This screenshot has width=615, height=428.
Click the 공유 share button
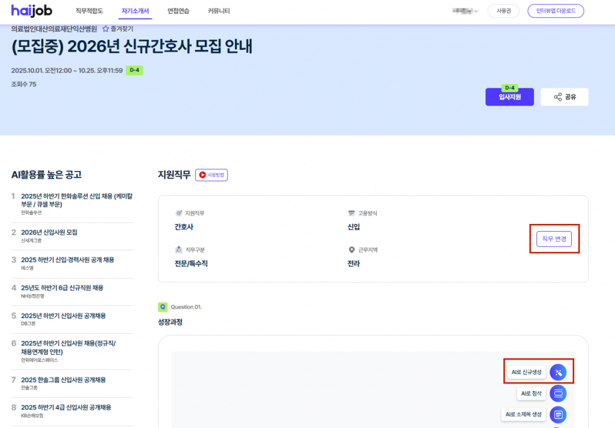pos(564,97)
